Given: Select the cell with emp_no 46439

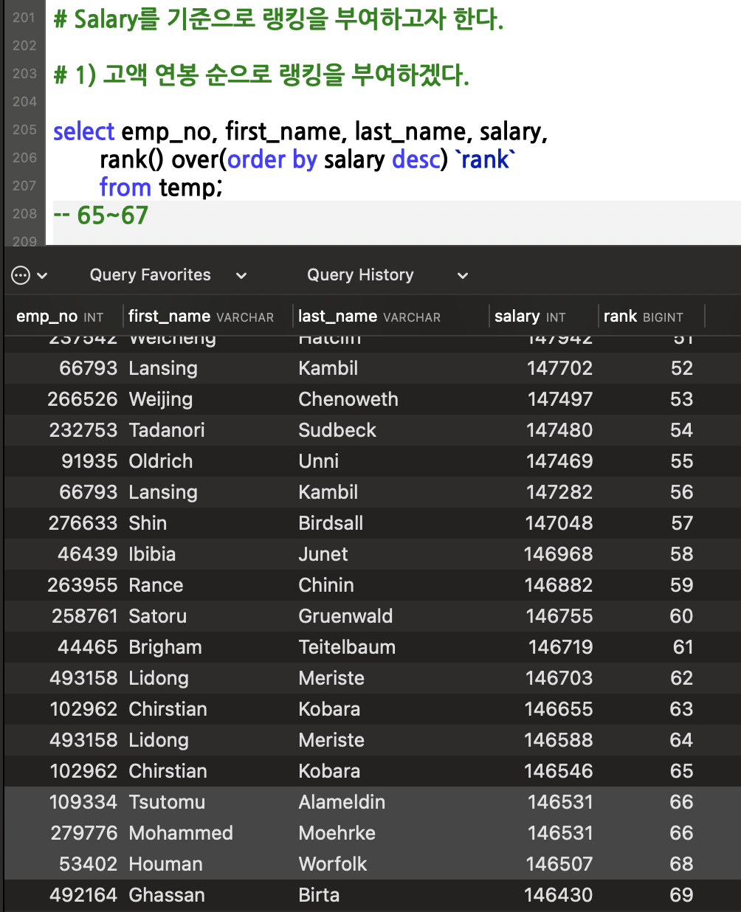Looking at the screenshot, I should 88,554.
